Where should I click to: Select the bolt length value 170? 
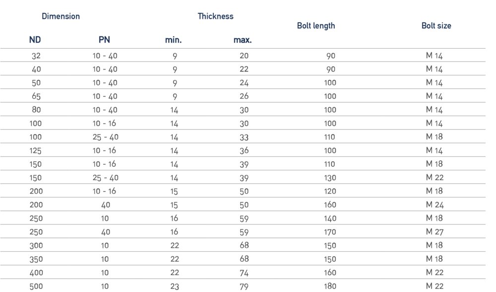(330, 232)
